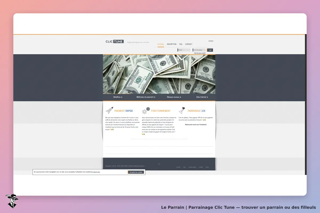Click the mafia avatar icon at bottom left
The height and width of the screenshot is (213, 320).
[x=11, y=201]
